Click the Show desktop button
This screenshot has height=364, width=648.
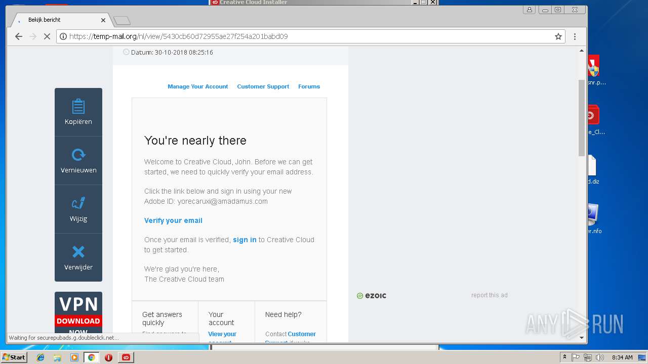point(642,357)
